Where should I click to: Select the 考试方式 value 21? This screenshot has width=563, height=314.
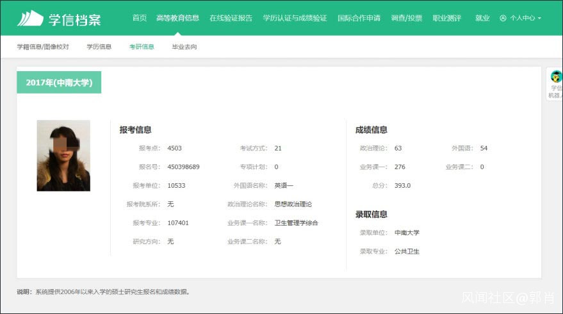click(x=278, y=148)
